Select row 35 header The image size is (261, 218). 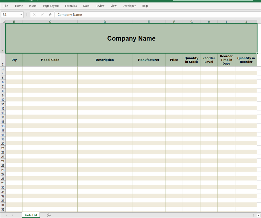[x=3, y=209]
